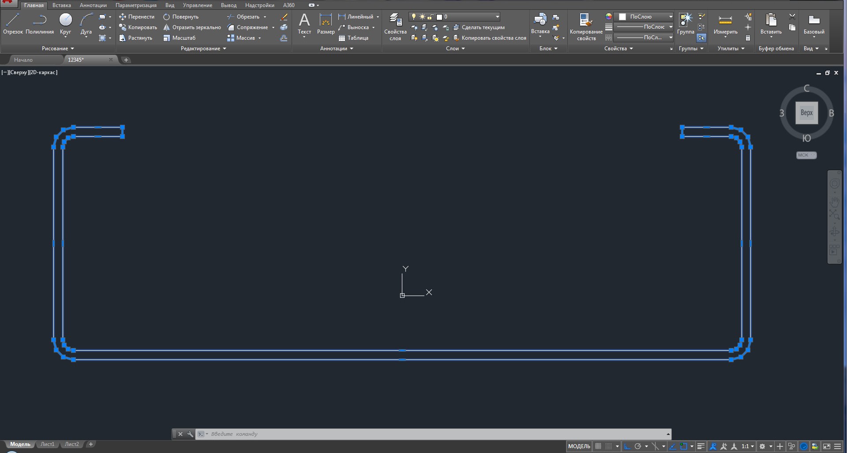Click the Измерить (Measure) tool

725,24
